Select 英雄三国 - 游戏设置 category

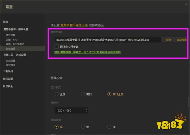(x=15, y=55)
